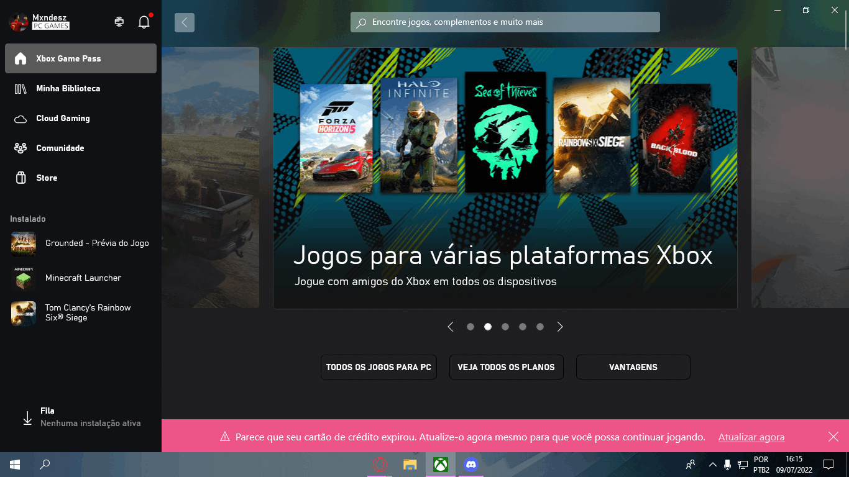Click the search magnifier icon in search bar
The width and height of the screenshot is (849, 477).
(361, 22)
